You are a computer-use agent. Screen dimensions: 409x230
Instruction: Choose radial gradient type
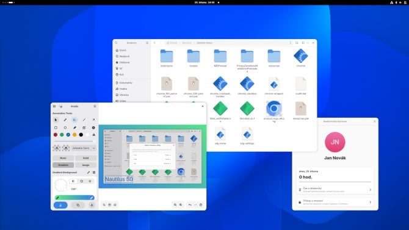tap(90, 181)
